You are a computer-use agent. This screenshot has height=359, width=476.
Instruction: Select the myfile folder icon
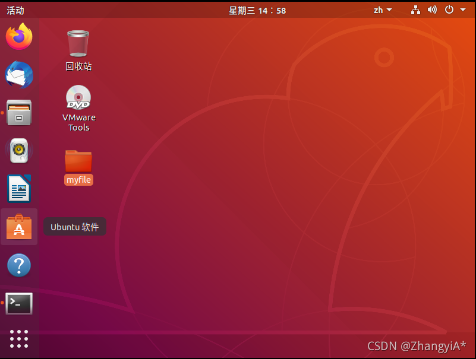[x=78, y=161]
